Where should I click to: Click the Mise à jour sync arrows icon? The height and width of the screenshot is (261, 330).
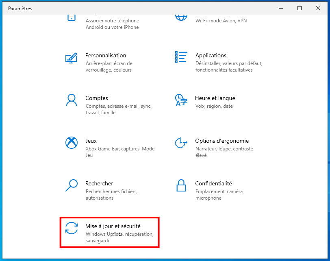coord(72,228)
